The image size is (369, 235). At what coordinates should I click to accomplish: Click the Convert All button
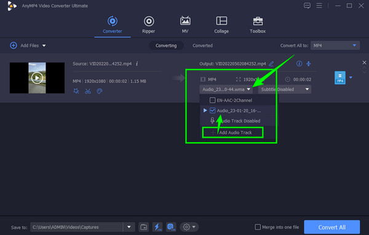332,227
